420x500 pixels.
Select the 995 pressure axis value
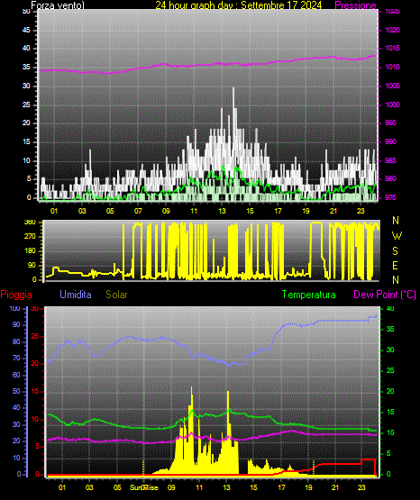pyautogui.click(x=390, y=123)
